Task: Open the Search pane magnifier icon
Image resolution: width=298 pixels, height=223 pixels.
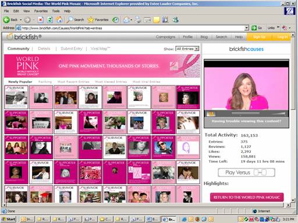Action: coord(70,20)
